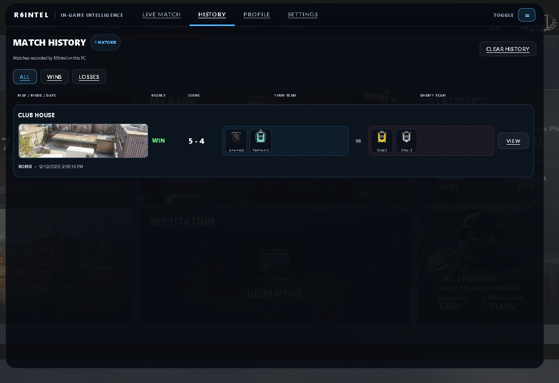Click the R6INTEL logo

click(31, 15)
